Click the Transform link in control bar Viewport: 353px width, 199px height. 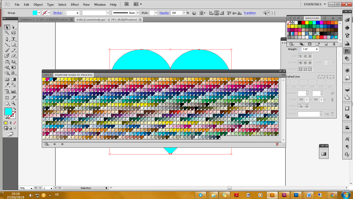(x=250, y=13)
